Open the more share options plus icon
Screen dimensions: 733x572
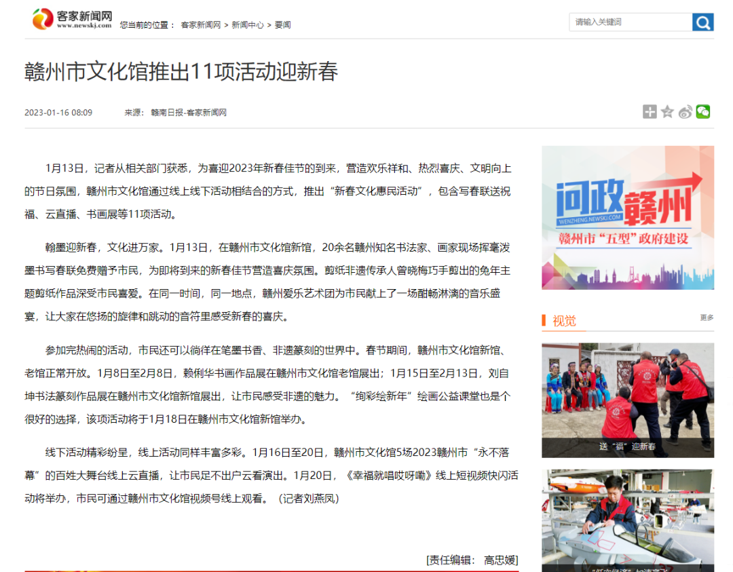[650, 112]
